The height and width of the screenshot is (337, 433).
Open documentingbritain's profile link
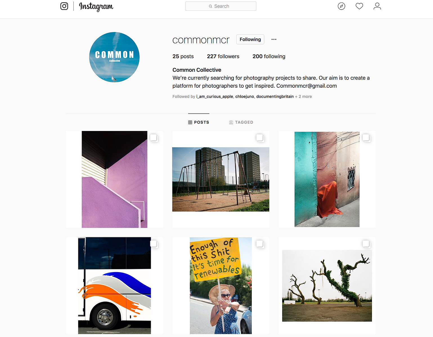click(x=275, y=96)
